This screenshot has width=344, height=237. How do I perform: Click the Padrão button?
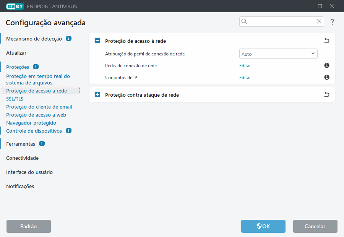click(x=29, y=226)
